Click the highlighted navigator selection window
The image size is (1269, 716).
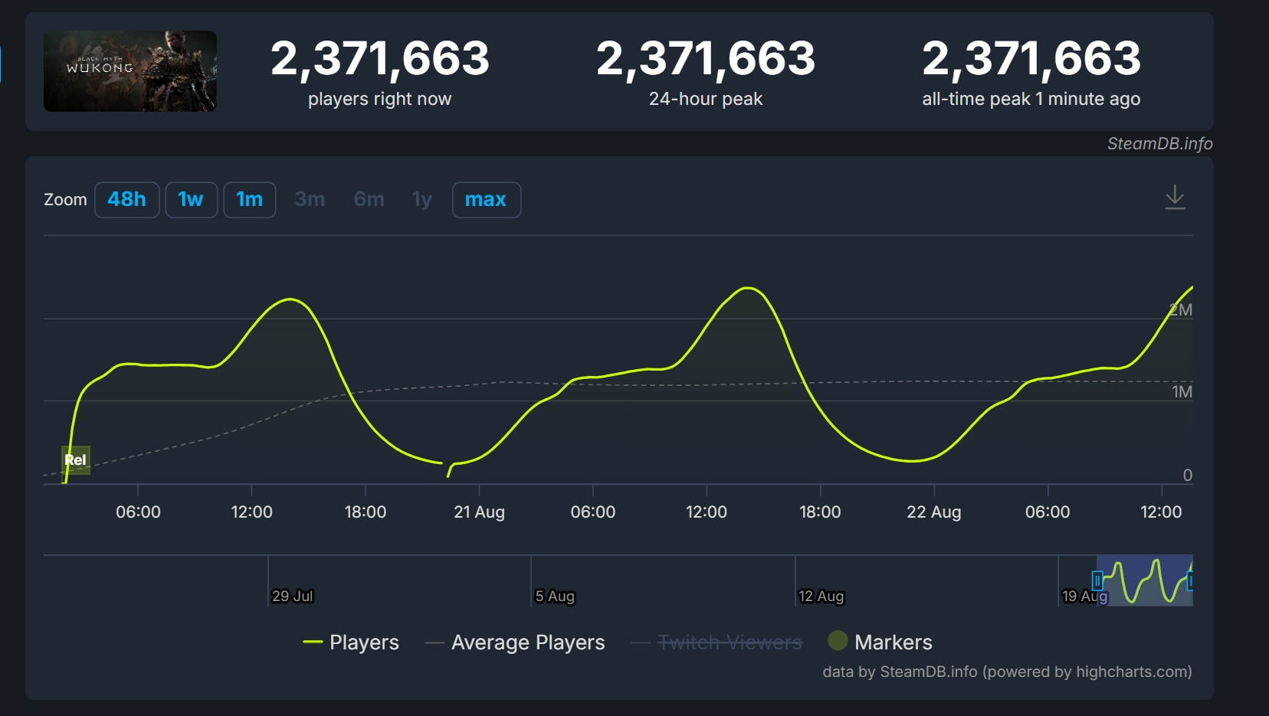pos(1145,580)
